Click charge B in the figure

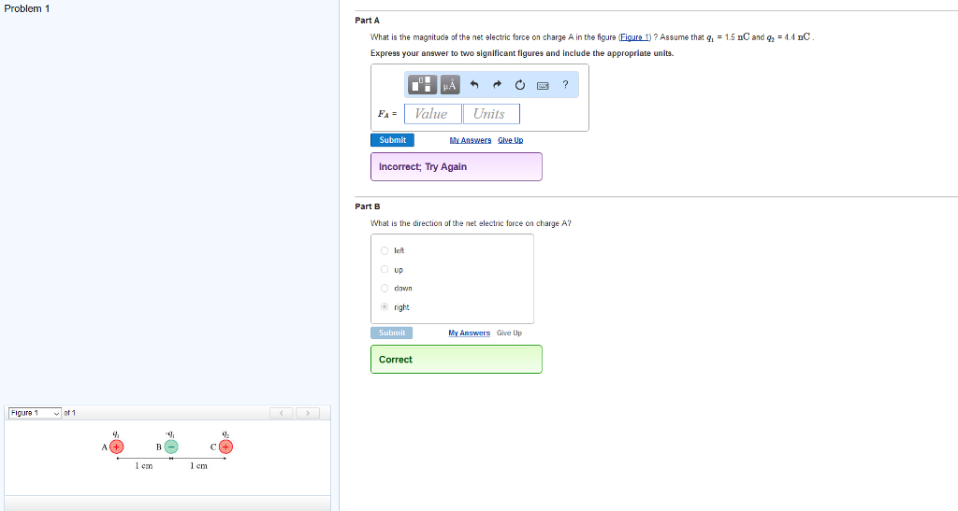(x=171, y=447)
